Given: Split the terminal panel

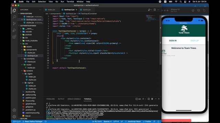Looking at the screenshot, I should (x=148, y=99).
